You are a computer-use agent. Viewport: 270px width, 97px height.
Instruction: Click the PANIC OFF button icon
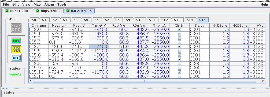tap(16, 28)
